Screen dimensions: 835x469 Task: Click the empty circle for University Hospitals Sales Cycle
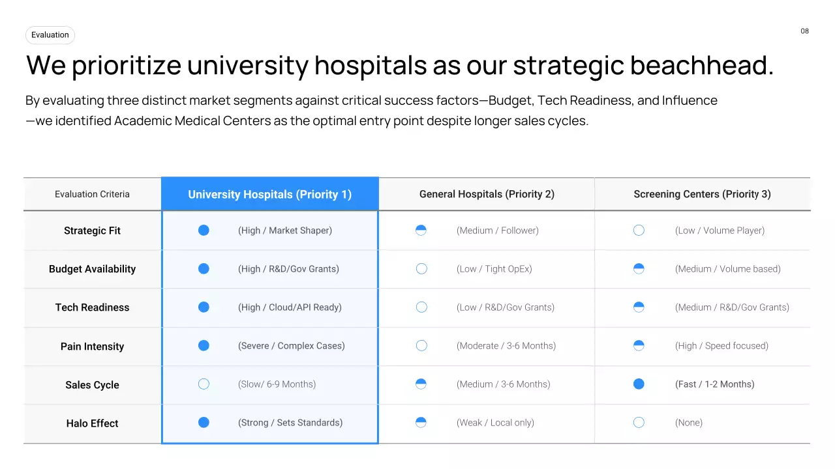click(204, 384)
